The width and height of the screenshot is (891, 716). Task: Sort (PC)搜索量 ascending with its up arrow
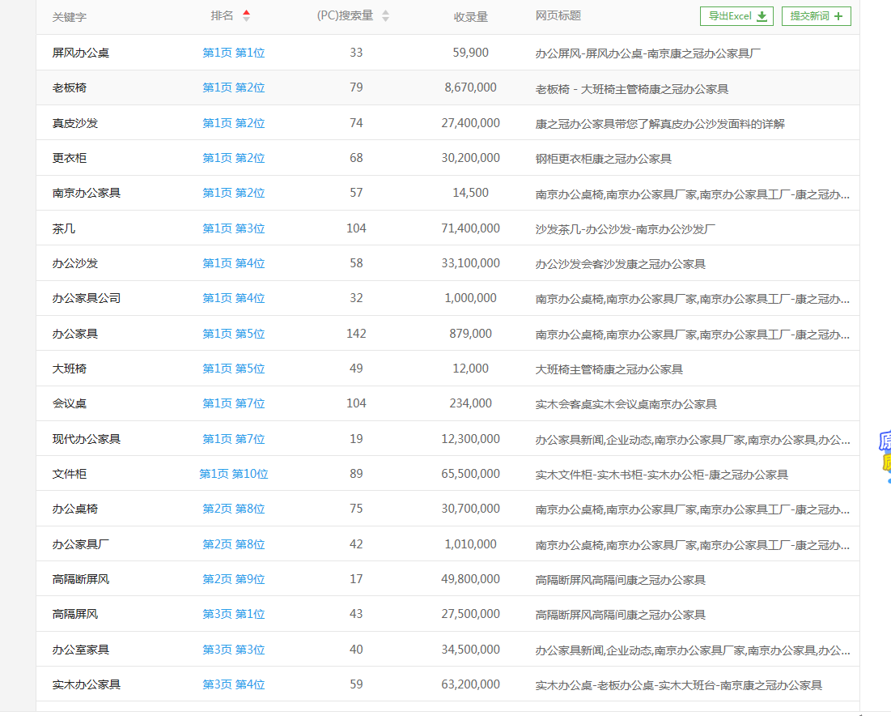385,11
